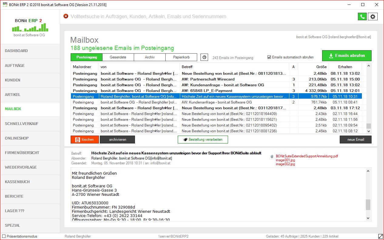Clear search with the red X icon
The height and width of the screenshot is (240, 384).
coord(66,16)
